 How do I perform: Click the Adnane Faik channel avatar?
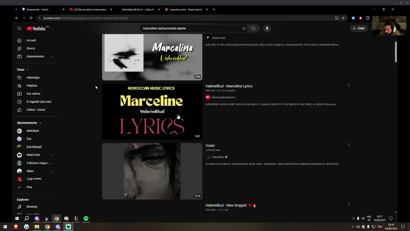[x=208, y=38]
